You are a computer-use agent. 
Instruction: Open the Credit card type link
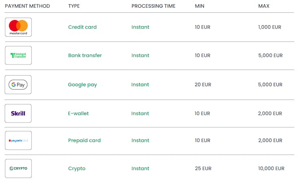click(x=82, y=27)
